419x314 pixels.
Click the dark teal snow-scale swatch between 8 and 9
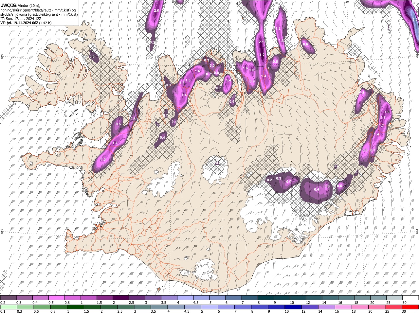coord(266,298)
